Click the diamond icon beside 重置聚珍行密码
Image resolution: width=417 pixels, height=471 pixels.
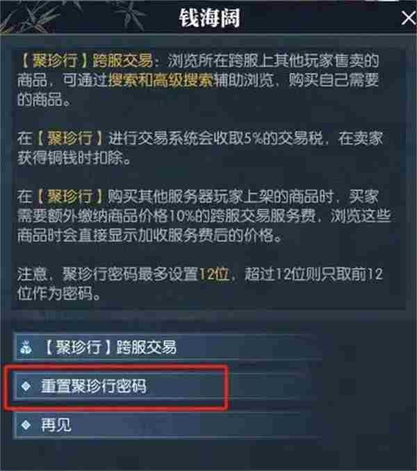click(x=26, y=386)
